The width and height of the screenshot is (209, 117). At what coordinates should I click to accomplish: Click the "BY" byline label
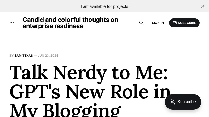[11, 56]
